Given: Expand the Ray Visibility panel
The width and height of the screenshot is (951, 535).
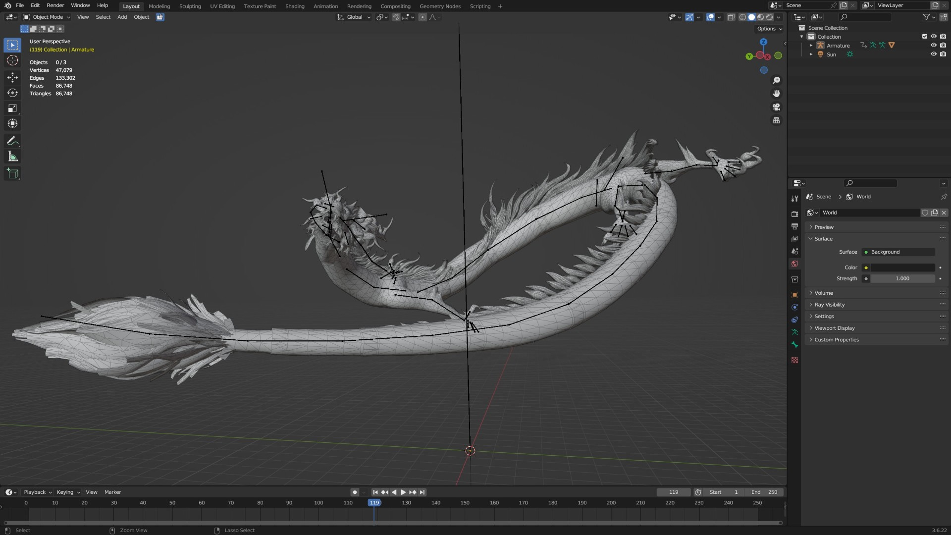Looking at the screenshot, I should pyautogui.click(x=876, y=305).
